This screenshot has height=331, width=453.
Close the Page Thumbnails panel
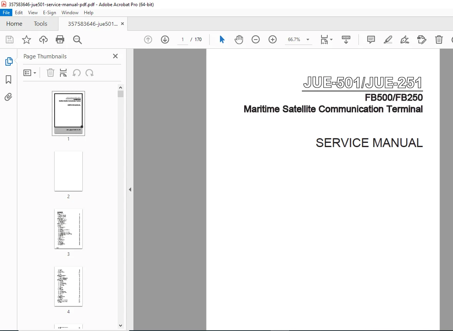click(115, 56)
